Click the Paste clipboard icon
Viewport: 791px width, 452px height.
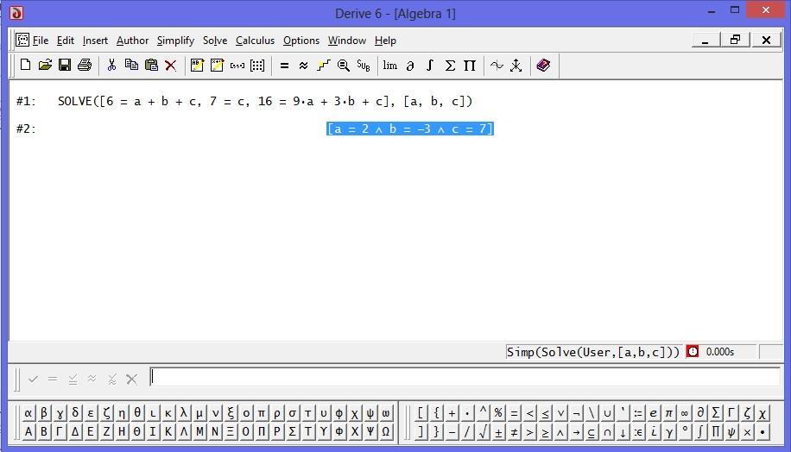tap(151, 65)
